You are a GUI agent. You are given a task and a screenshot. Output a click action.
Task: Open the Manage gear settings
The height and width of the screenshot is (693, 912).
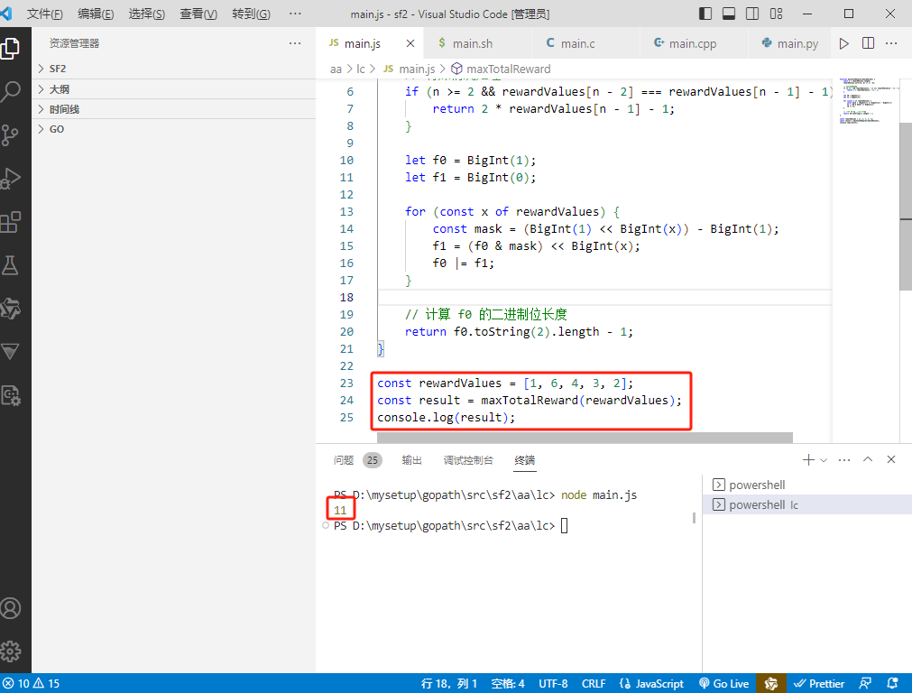click(x=11, y=651)
